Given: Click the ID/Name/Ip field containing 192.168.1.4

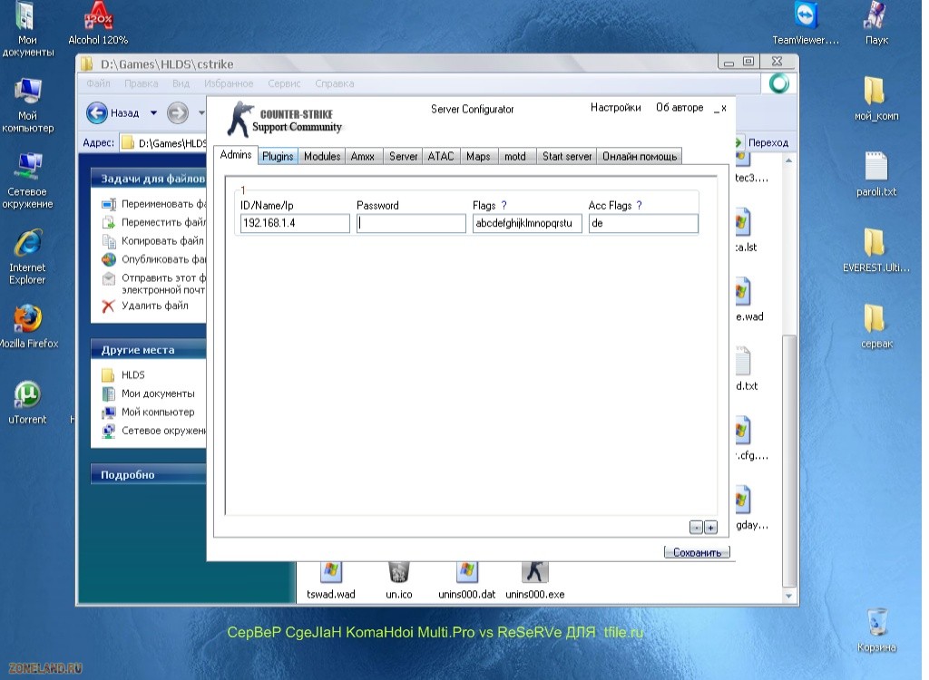Looking at the screenshot, I should click(x=295, y=223).
